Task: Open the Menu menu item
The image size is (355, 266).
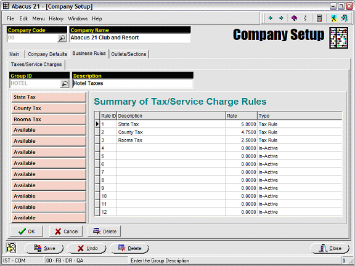Action: pyautogui.click(x=38, y=18)
